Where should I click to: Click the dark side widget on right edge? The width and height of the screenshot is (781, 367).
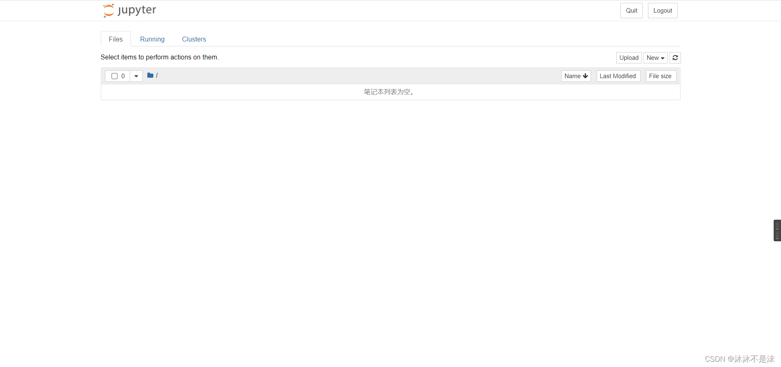777,231
